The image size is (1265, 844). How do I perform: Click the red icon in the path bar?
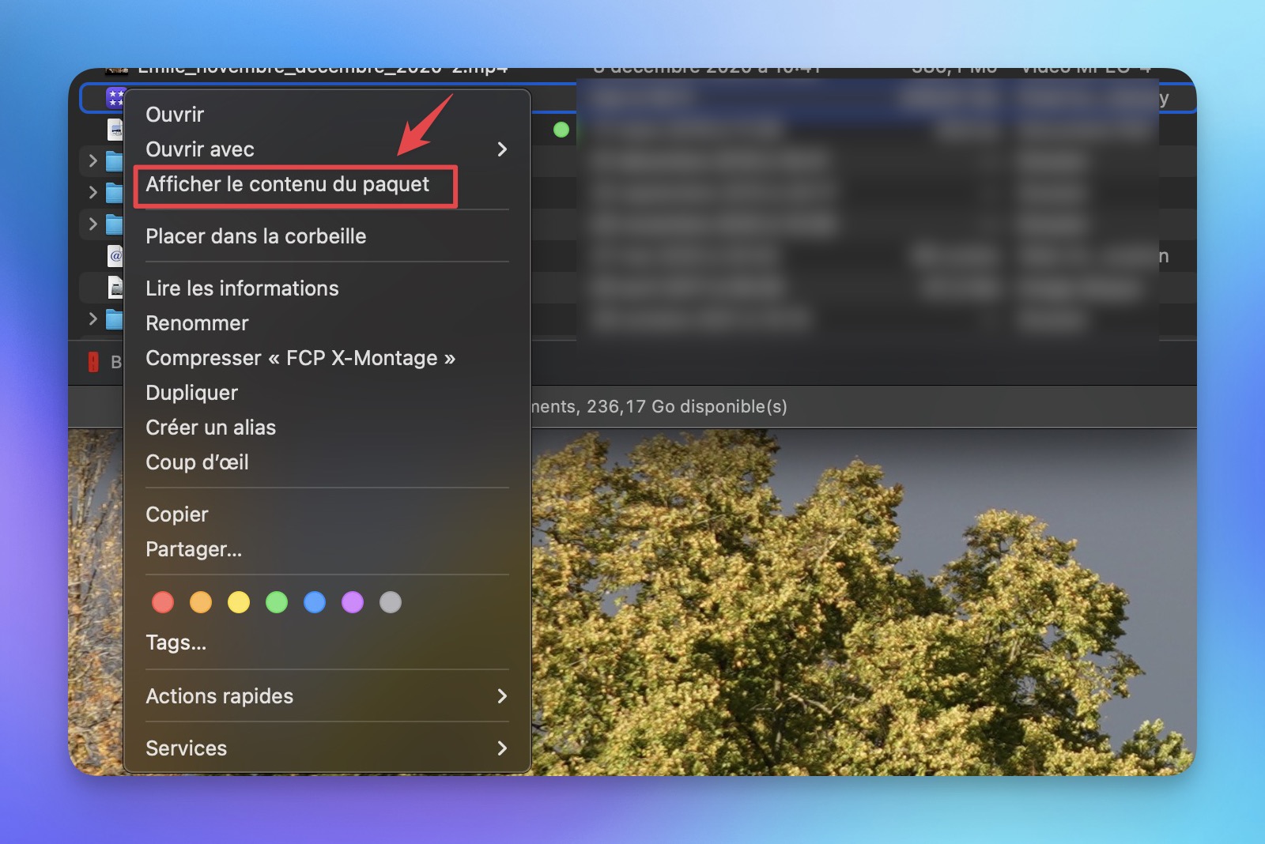pos(93,362)
